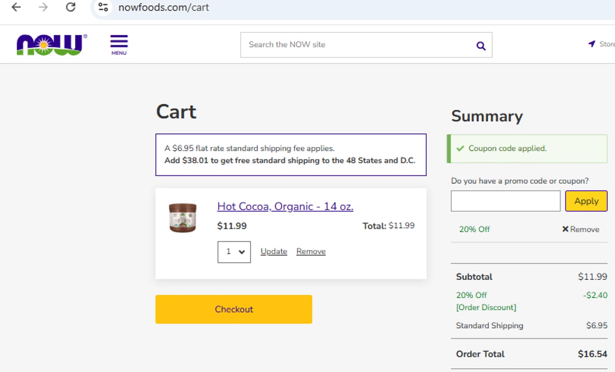This screenshot has height=372, width=615.
Task: Open Hot Cocoa, Organic - 14 oz. link
Action: coord(285,206)
